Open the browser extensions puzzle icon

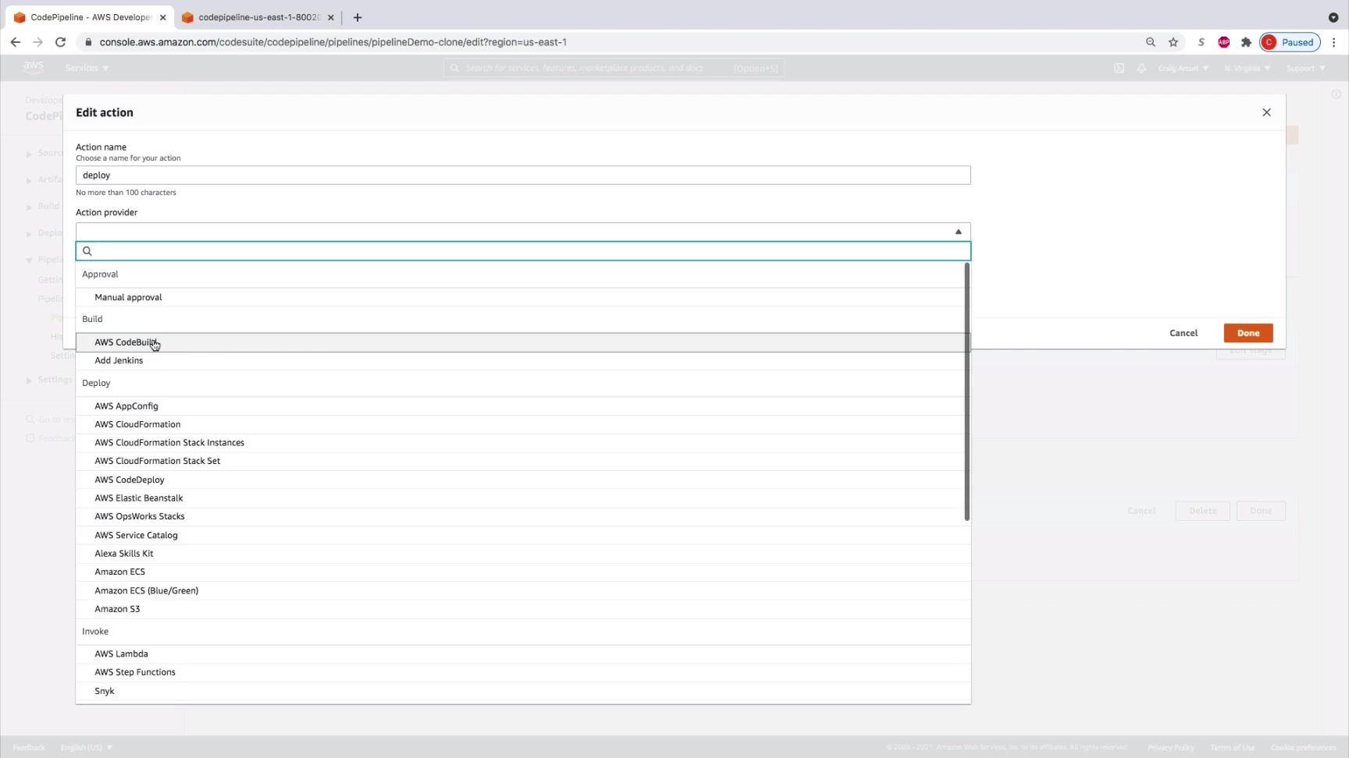(1246, 42)
